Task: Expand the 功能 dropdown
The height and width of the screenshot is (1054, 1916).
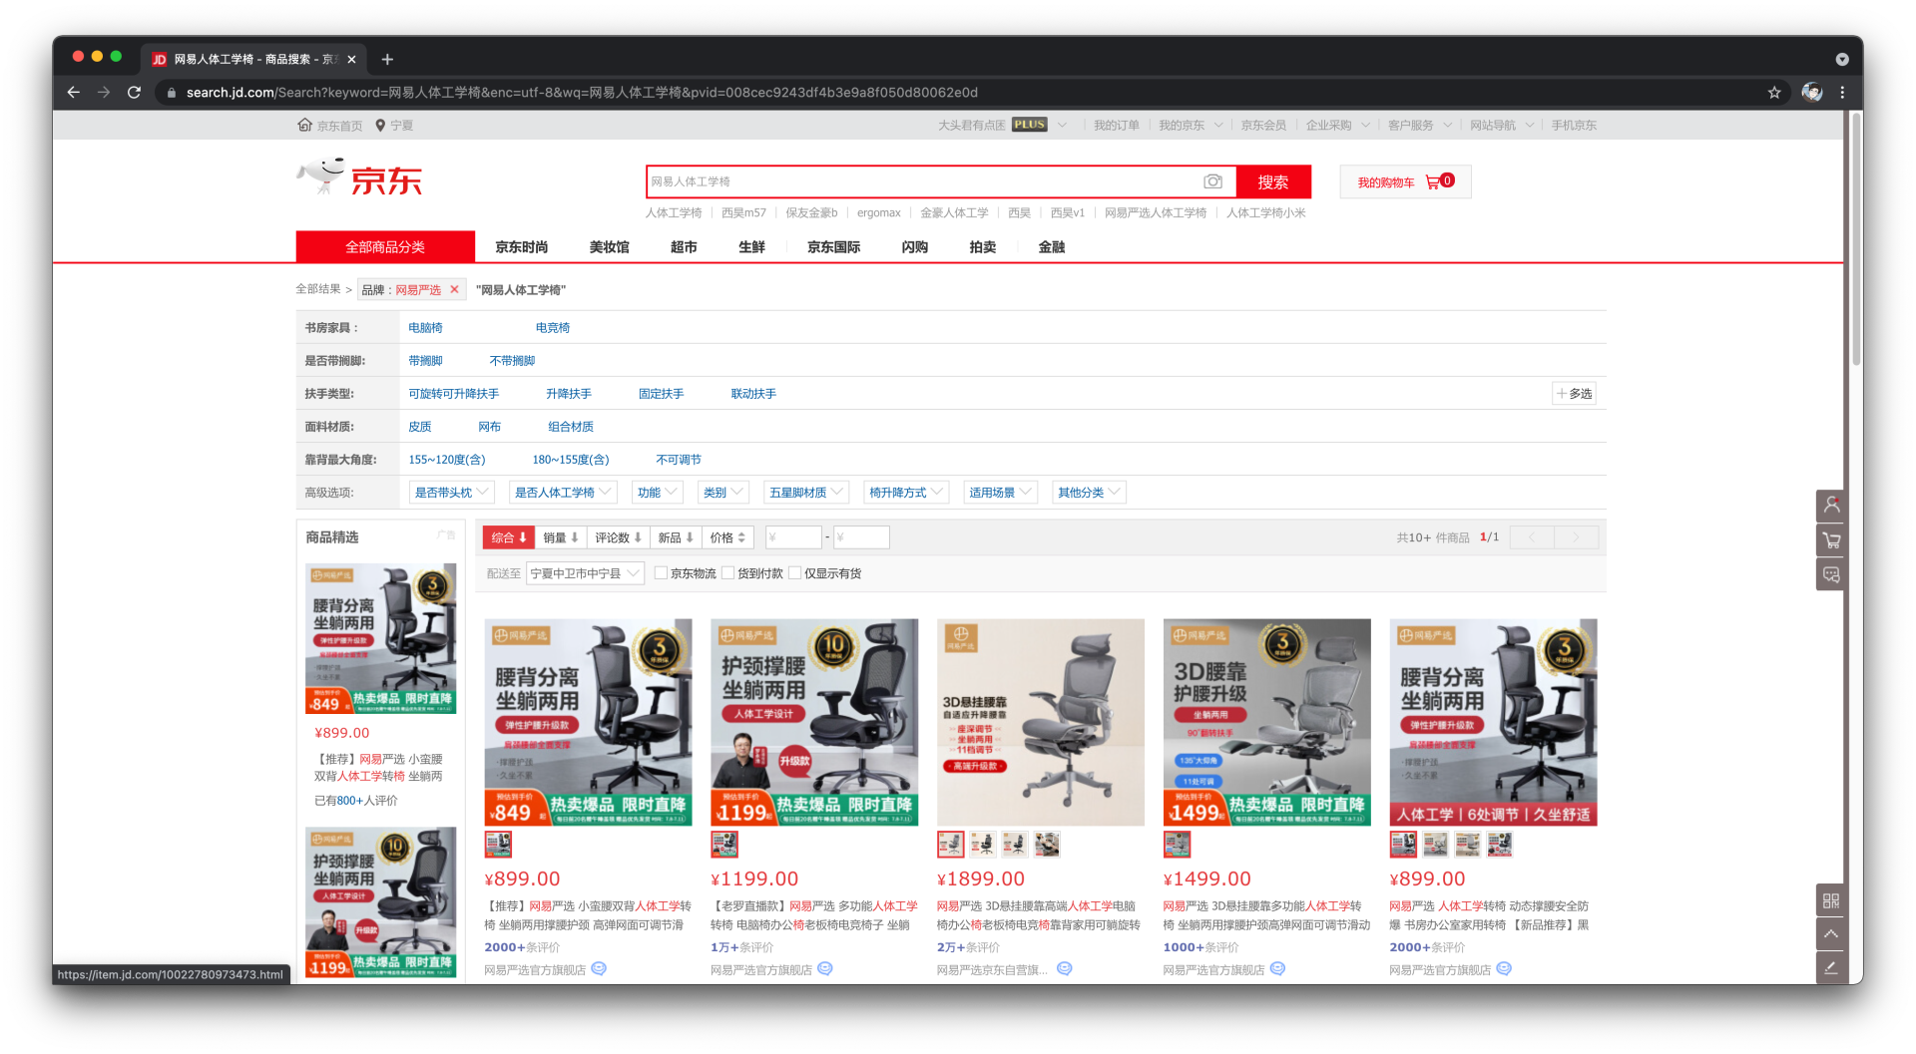Action: coord(658,492)
